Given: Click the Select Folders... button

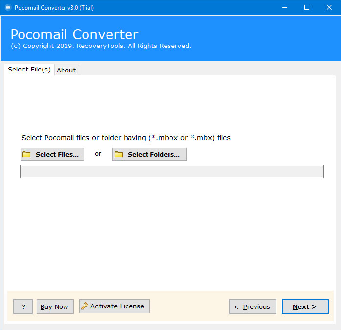Looking at the screenshot, I should [149, 154].
